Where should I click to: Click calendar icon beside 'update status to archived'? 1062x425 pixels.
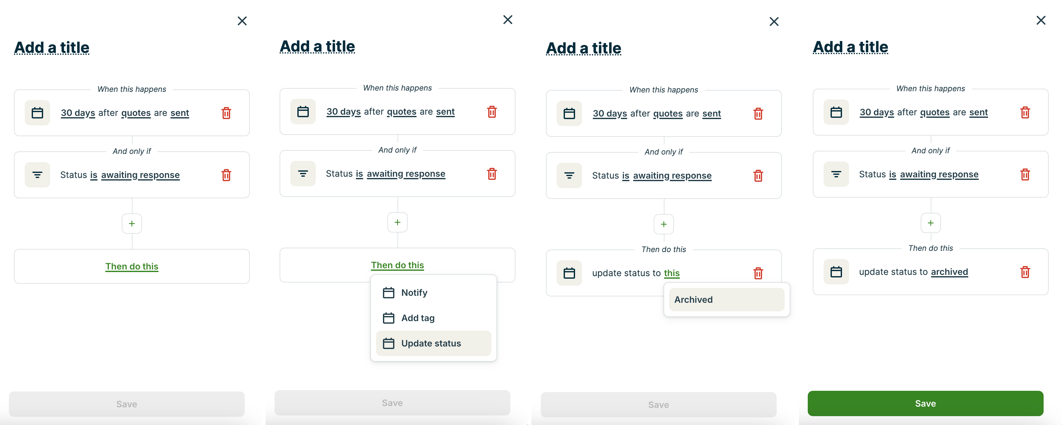(836, 272)
